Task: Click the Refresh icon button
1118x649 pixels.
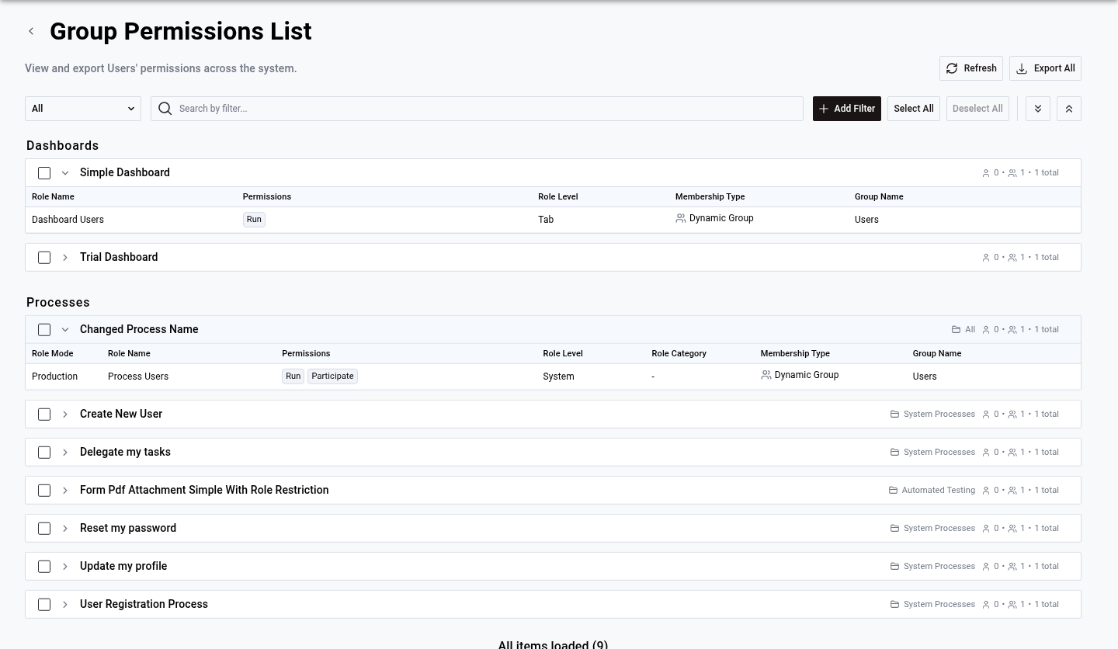Action: pyautogui.click(x=952, y=68)
